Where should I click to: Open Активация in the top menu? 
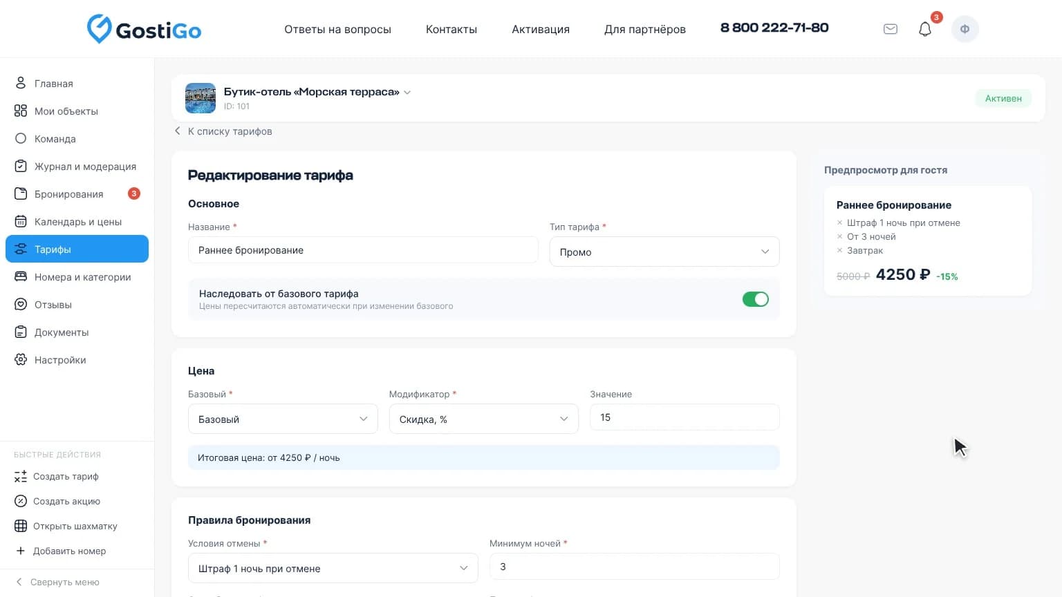pyautogui.click(x=541, y=29)
